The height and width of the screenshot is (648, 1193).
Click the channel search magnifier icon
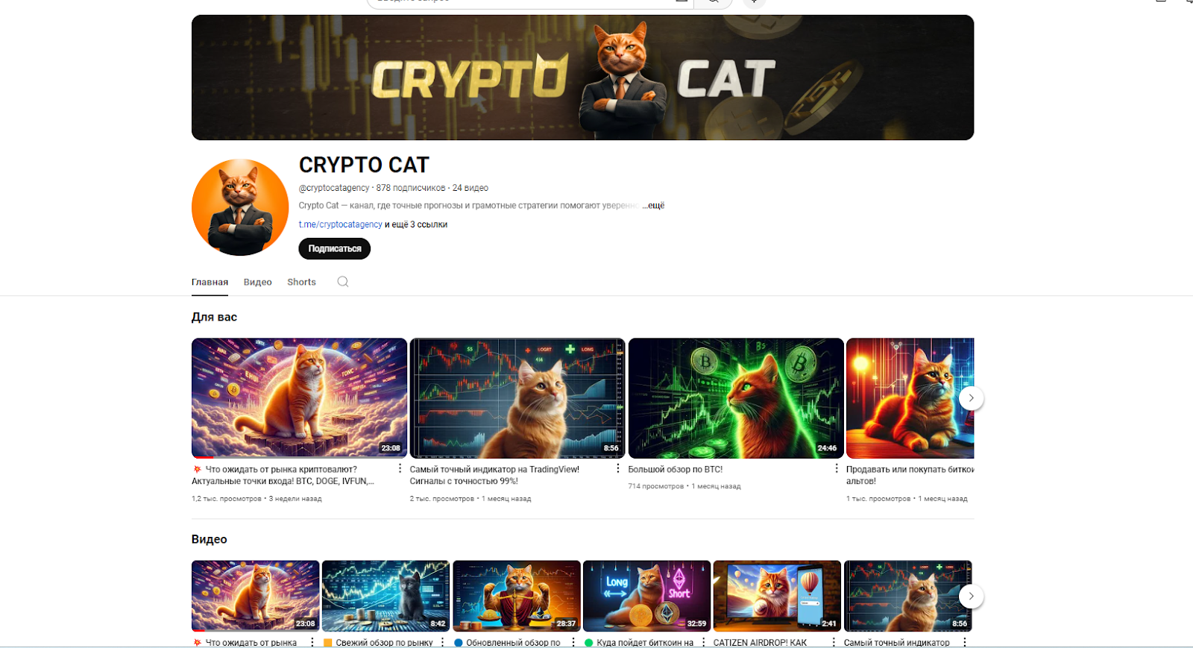point(343,282)
